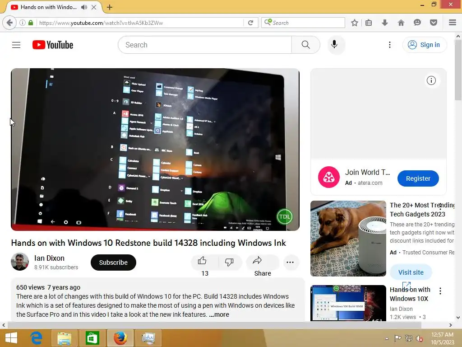Open the Ian Dixon channel name link
462x347 pixels.
click(x=49, y=258)
